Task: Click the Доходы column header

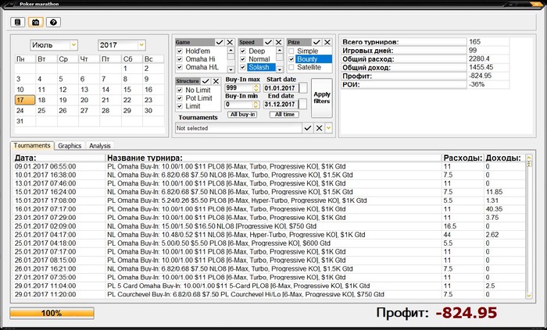Action: click(x=505, y=158)
